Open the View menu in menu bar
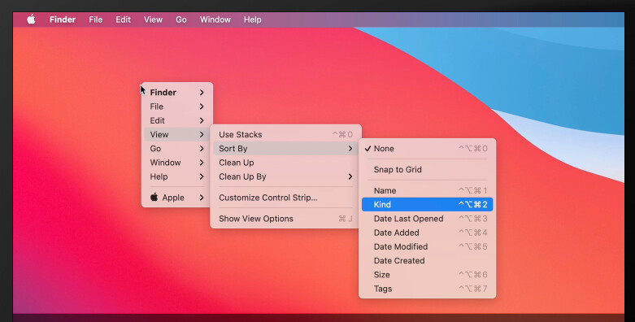Image resolution: width=635 pixels, height=322 pixels. click(x=153, y=20)
